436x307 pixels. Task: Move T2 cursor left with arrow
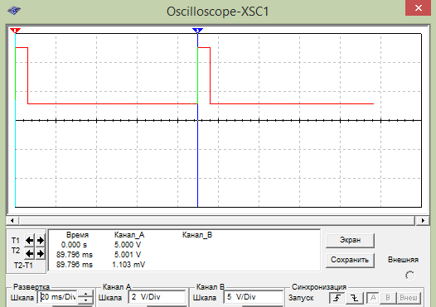[x=29, y=253]
